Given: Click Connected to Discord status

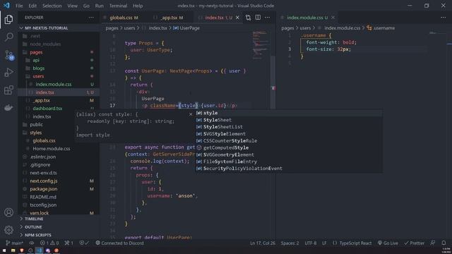Looking at the screenshot, I should [119, 243].
